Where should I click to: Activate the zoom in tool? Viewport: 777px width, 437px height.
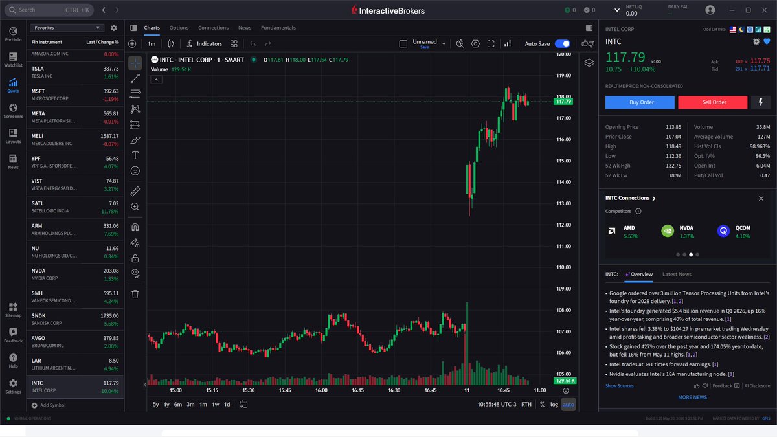tap(135, 207)
